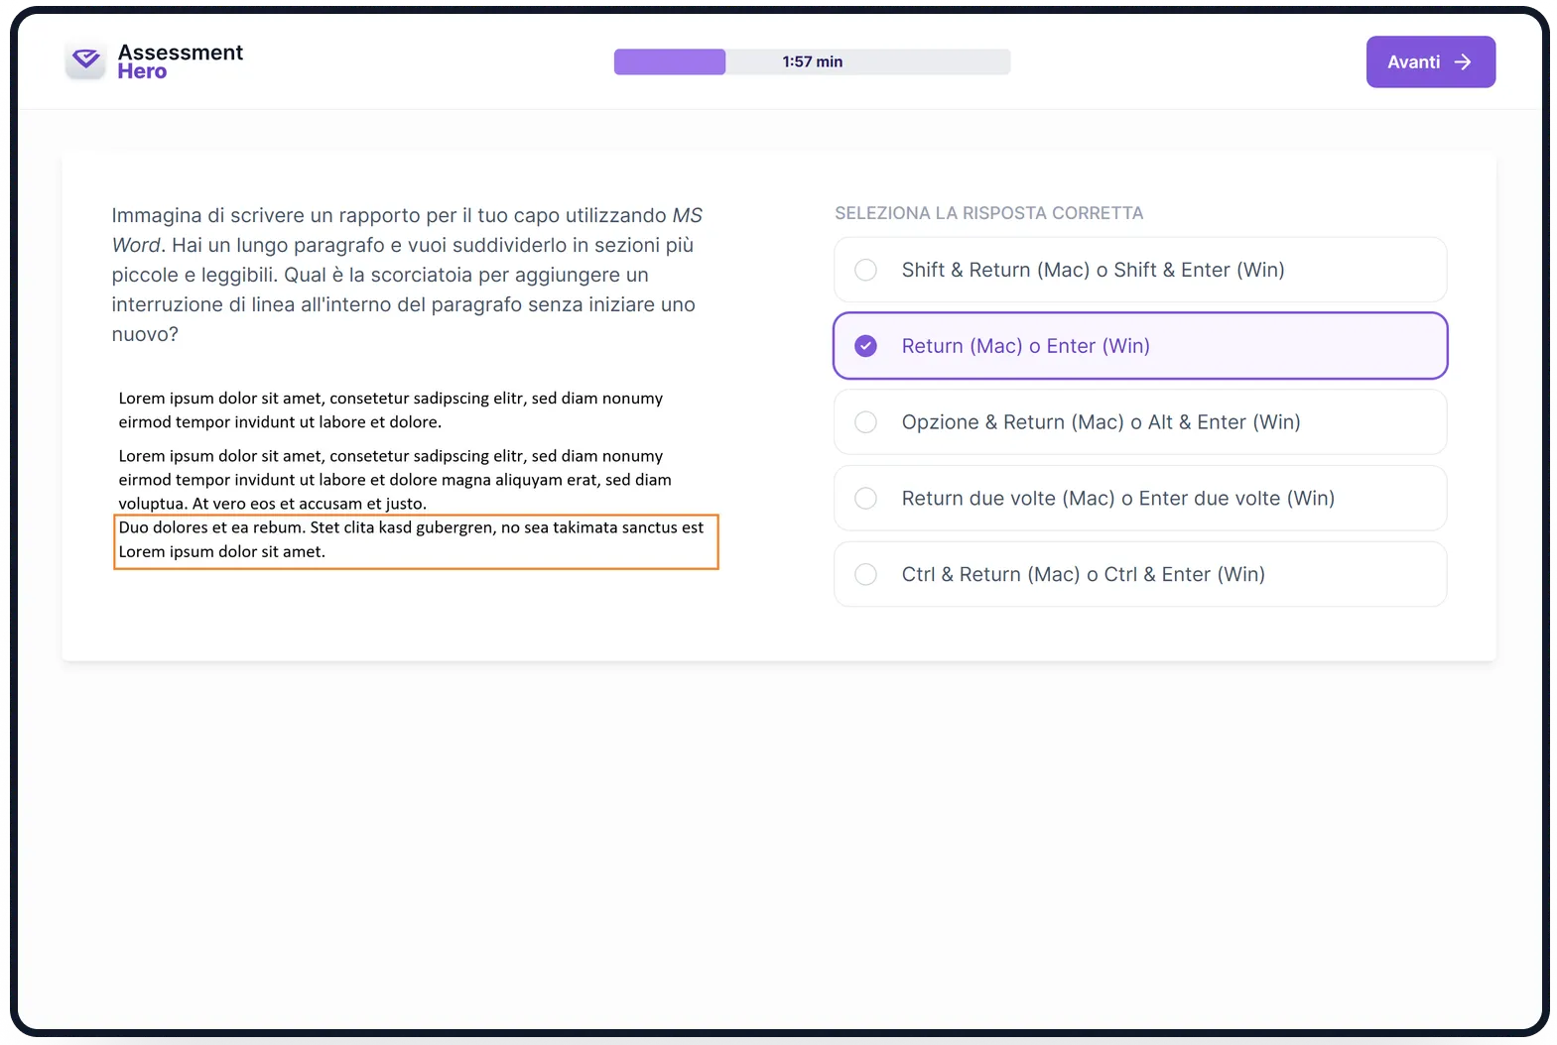Select radio for Opzione & Return / Alt & Enter
1557x1045 pixels.
pos(865,422)
